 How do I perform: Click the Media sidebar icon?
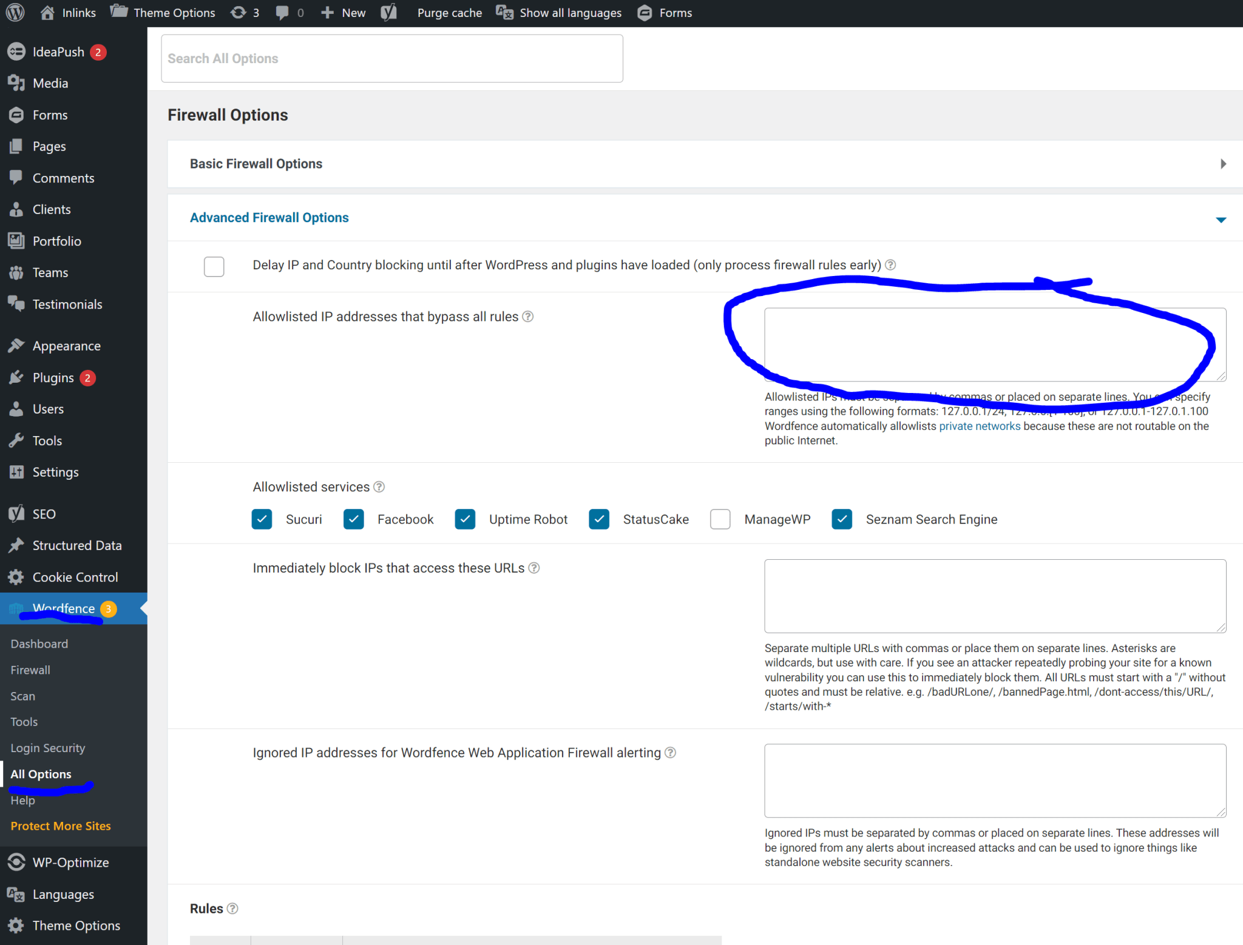(x=16, y=83)
